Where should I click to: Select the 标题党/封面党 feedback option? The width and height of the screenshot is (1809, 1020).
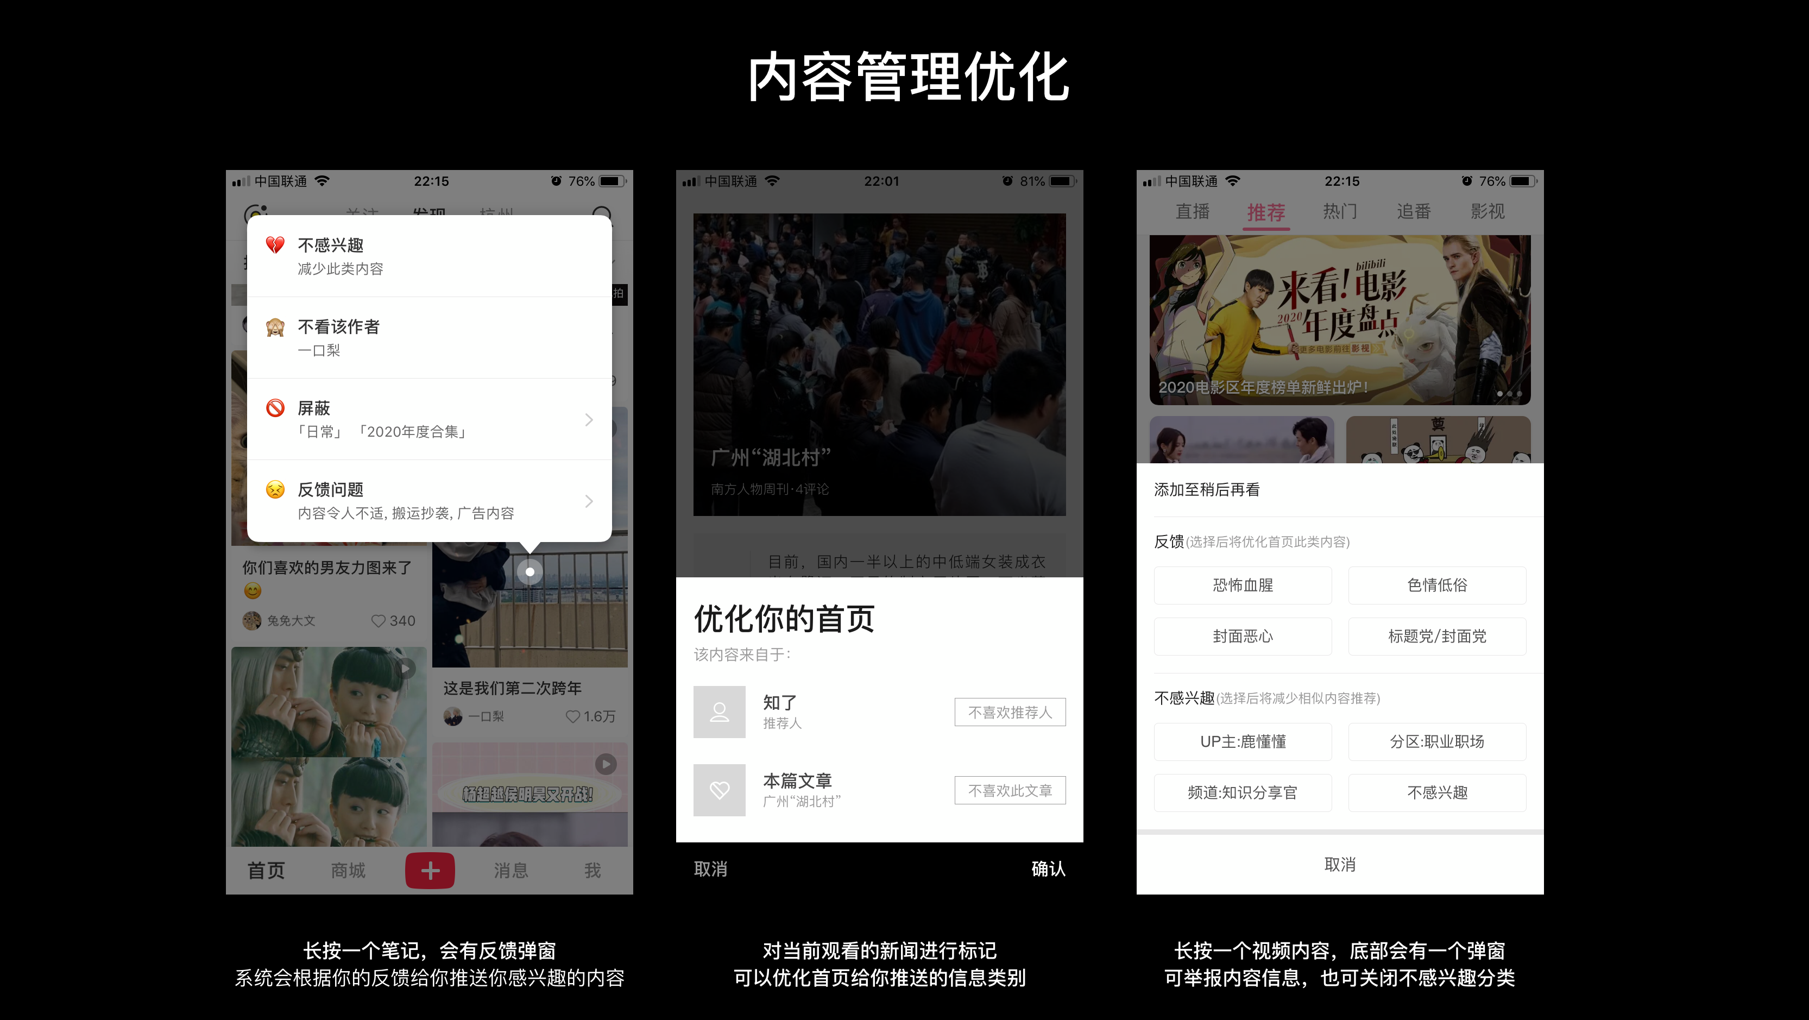pyautogui.click(x=1437, y=637)
